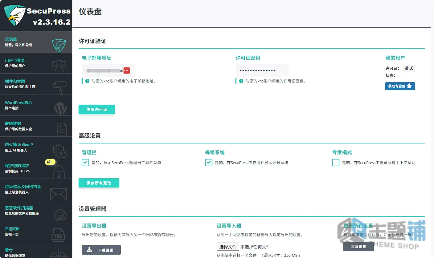434x258 pixels.
Task: Click the 新! badge on sidebar
Action: click(50, 162)
